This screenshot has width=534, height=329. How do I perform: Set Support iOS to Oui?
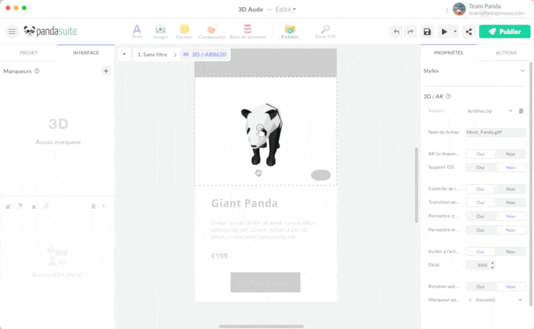[x=480, y=167]
